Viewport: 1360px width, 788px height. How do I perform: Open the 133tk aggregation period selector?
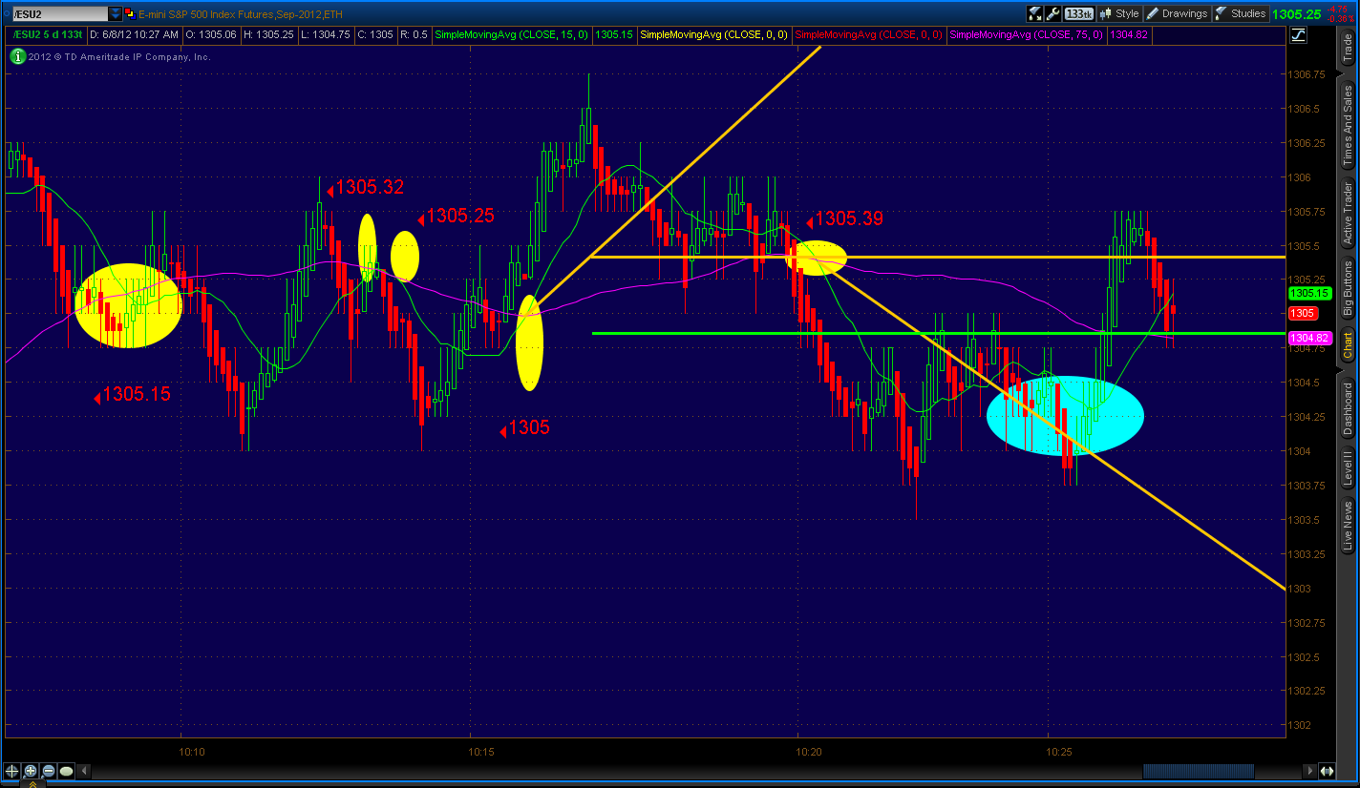click(1078, 13)
